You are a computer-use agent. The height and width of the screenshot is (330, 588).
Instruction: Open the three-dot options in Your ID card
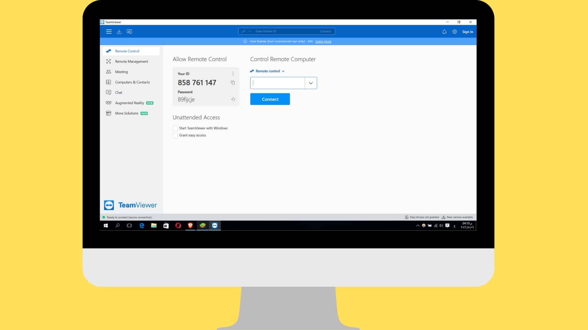click(x=233, y=74)
